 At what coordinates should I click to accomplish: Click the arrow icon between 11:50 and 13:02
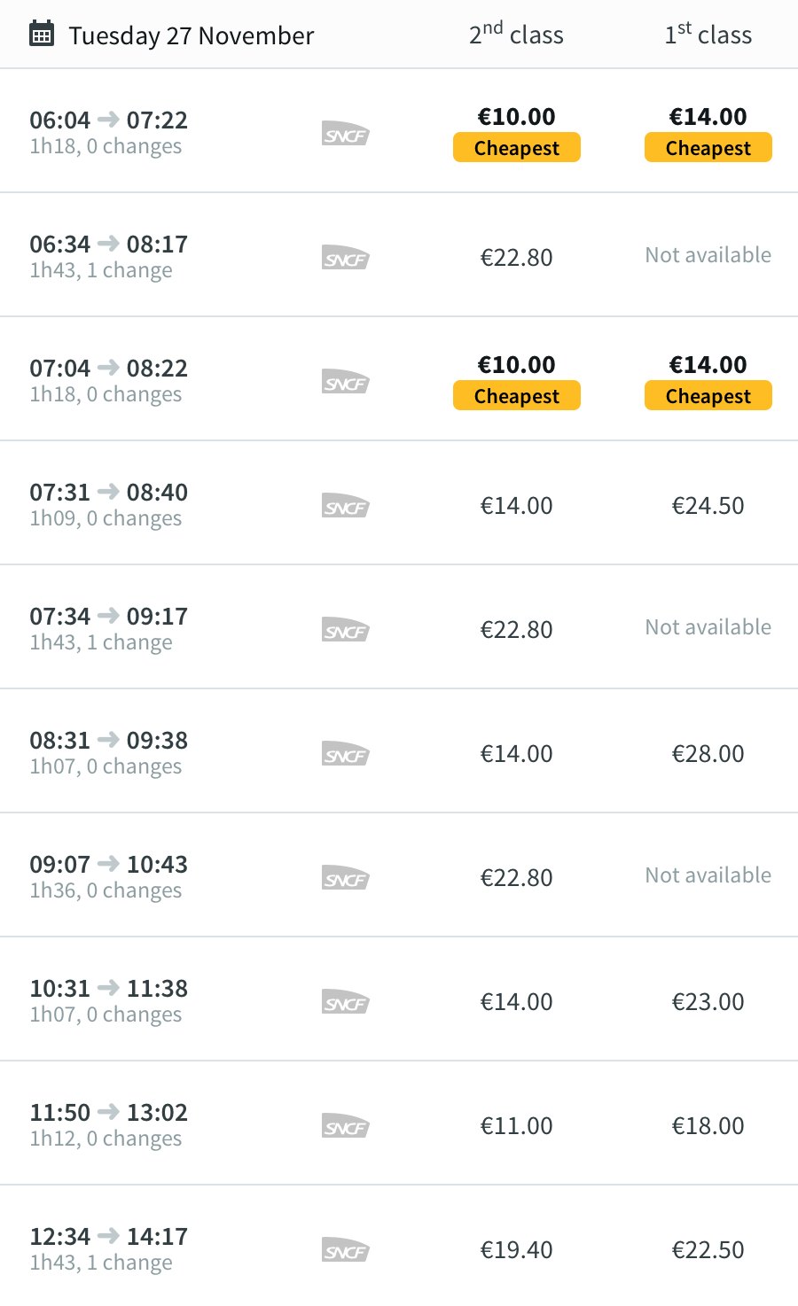pos(108,1111)
